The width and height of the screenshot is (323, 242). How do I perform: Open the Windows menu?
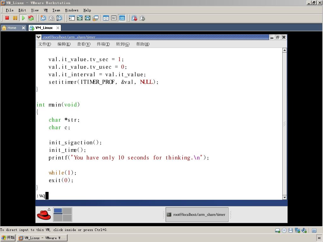point(72,10)
